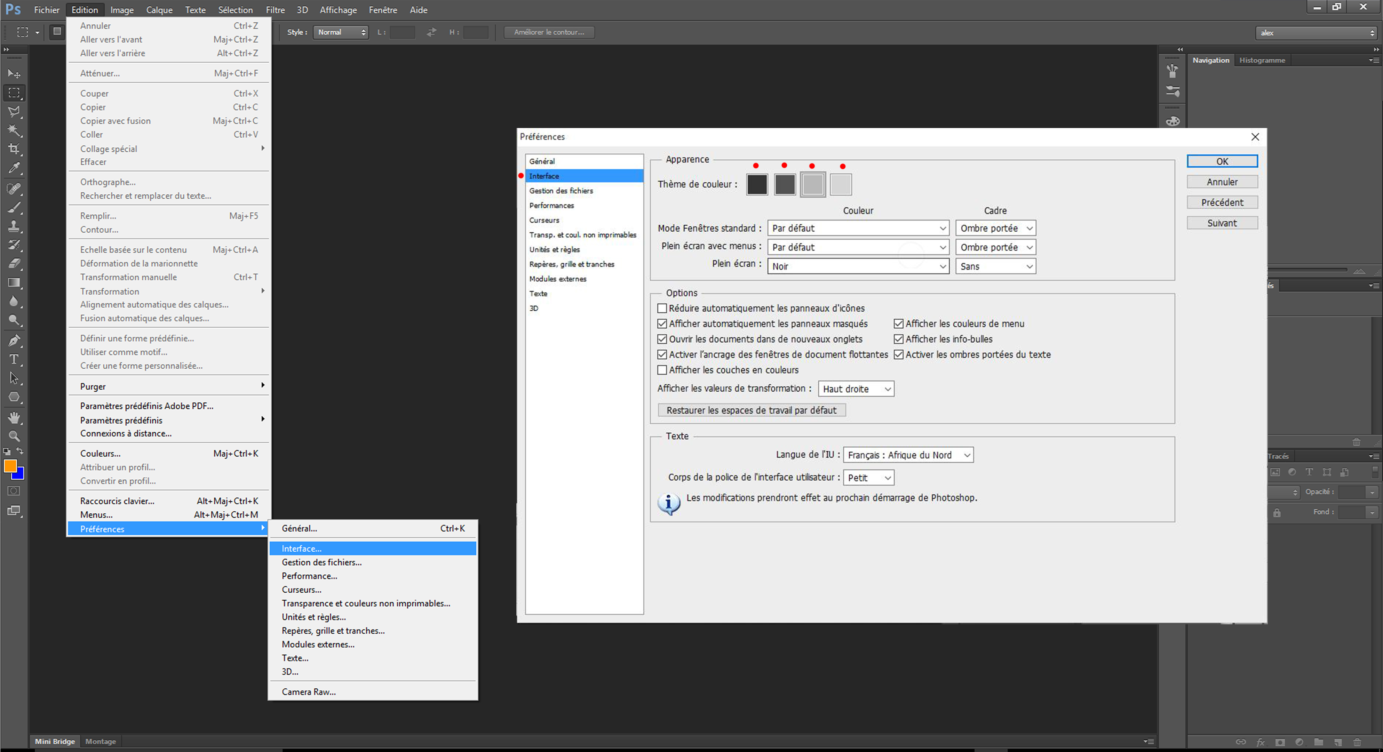The height and width of the screenshot is (752, 1383).
Task: Open Plein écran color dropdown showing Noir
Action: tap(858, 266)
